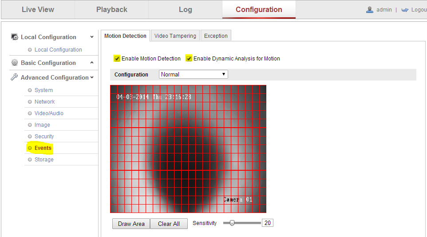Click the bullet icon beside Storage
Viewport: 427px width, 237px height.
tap(30, 160)
